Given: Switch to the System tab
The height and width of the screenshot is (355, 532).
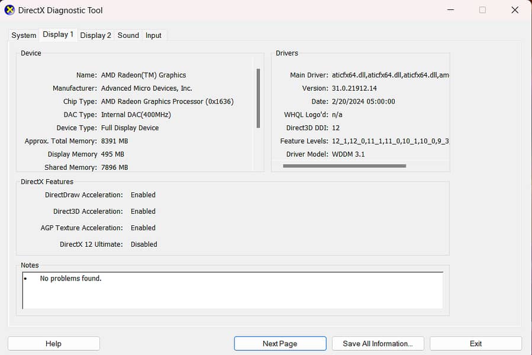Looking at the screenshot, I should tap(24, 35).
